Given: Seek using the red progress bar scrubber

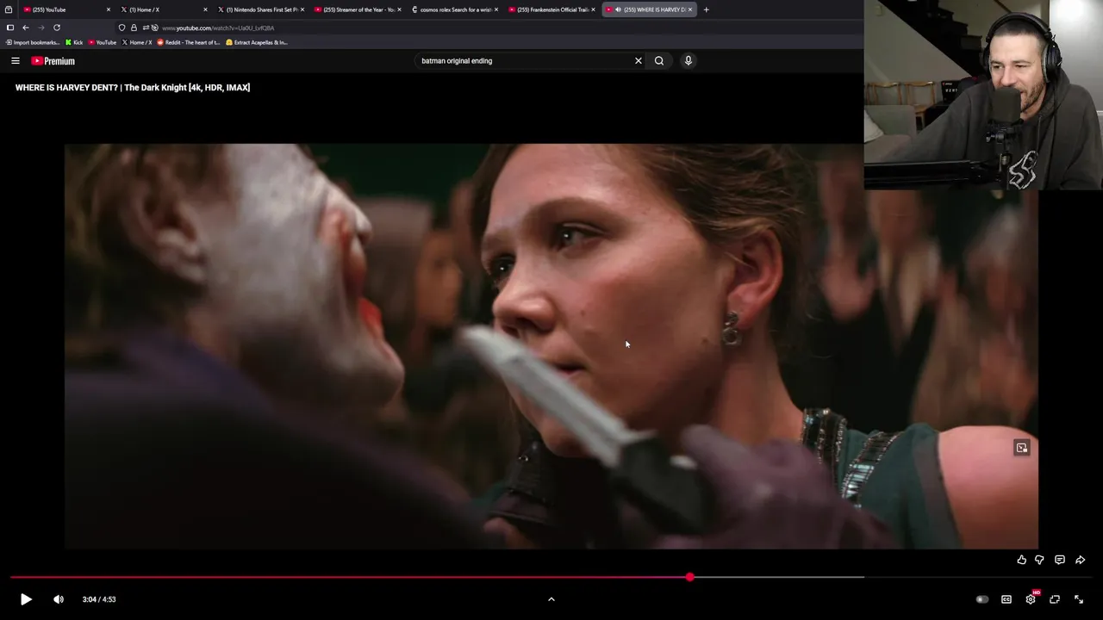Looking at the screenshot, I should click(690, 577).
